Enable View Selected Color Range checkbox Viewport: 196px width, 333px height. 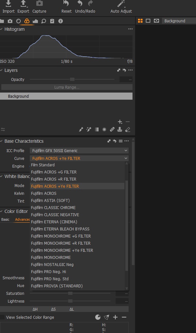3,317
